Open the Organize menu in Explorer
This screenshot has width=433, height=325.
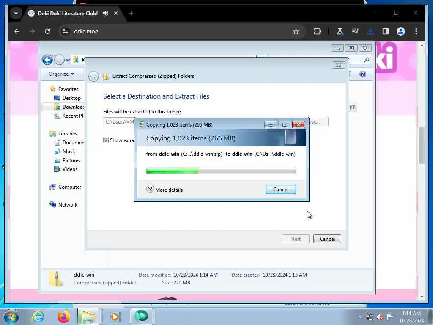click(61, 74)
